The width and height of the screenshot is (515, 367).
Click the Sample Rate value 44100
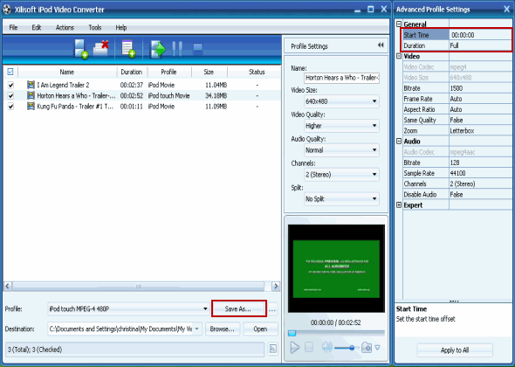pyautogui.click(x=480, y=173)
